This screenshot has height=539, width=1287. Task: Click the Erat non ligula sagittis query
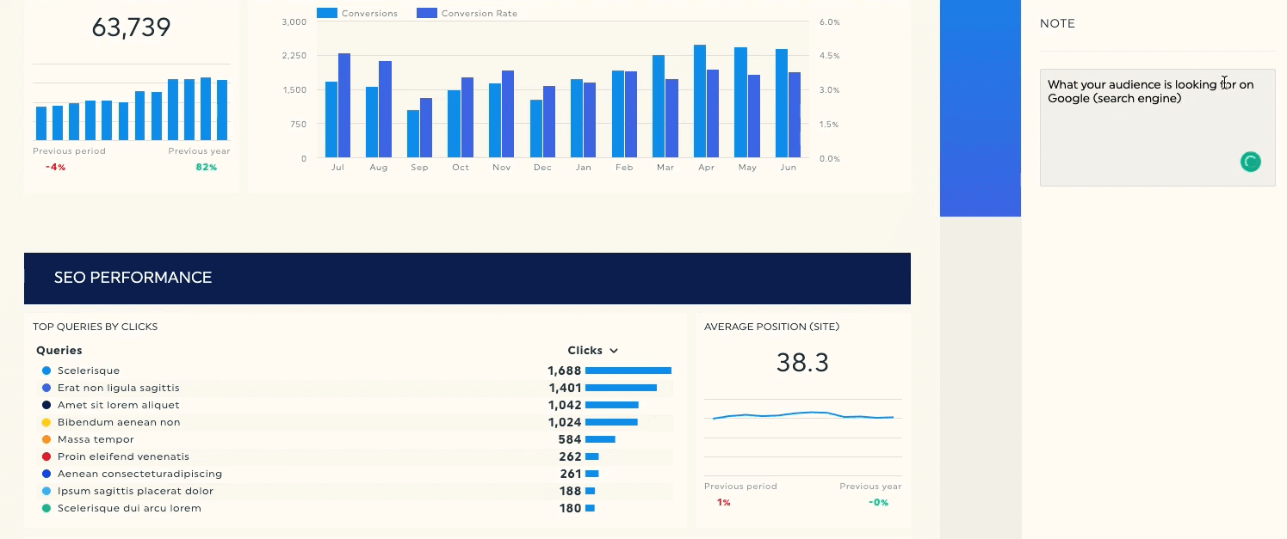click(119, 388)
